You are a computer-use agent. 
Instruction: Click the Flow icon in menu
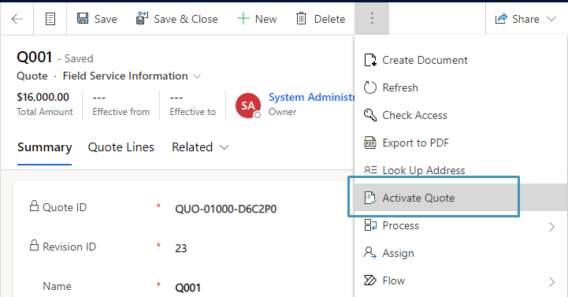pyautogui.click(x=369, y=280)
